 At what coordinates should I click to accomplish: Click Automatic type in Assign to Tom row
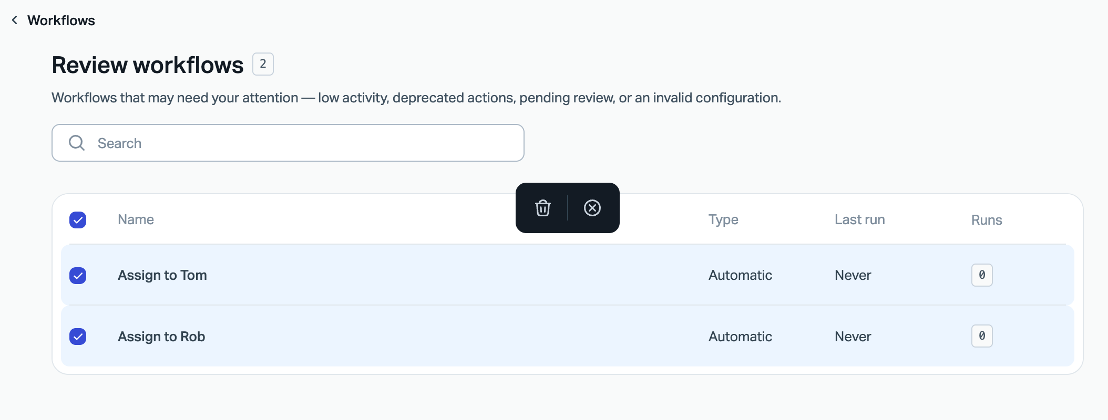click(x=740, y=275)
